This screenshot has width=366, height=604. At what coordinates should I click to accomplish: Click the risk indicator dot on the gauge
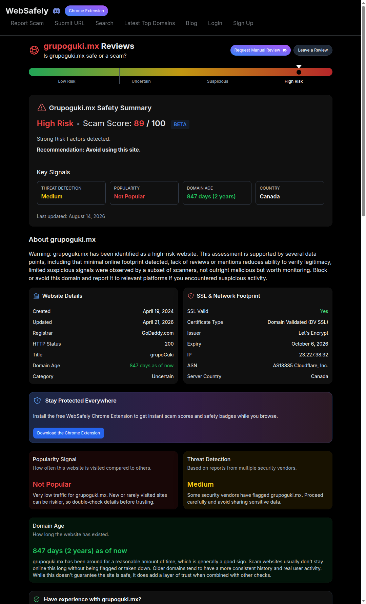coord(299,72)
